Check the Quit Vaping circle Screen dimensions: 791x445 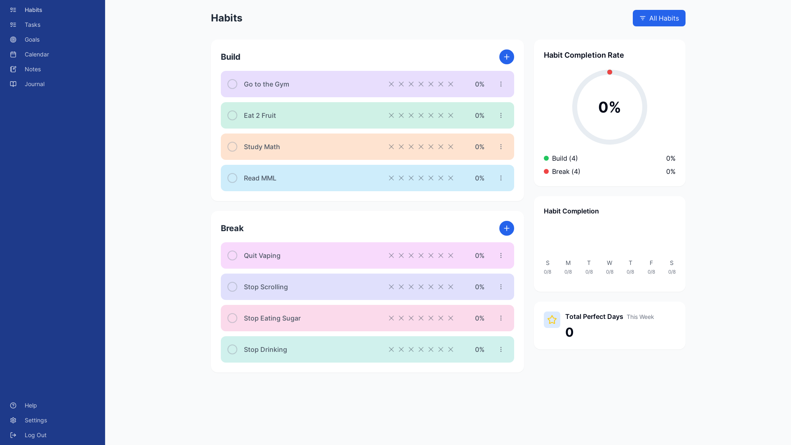[232, 255]
